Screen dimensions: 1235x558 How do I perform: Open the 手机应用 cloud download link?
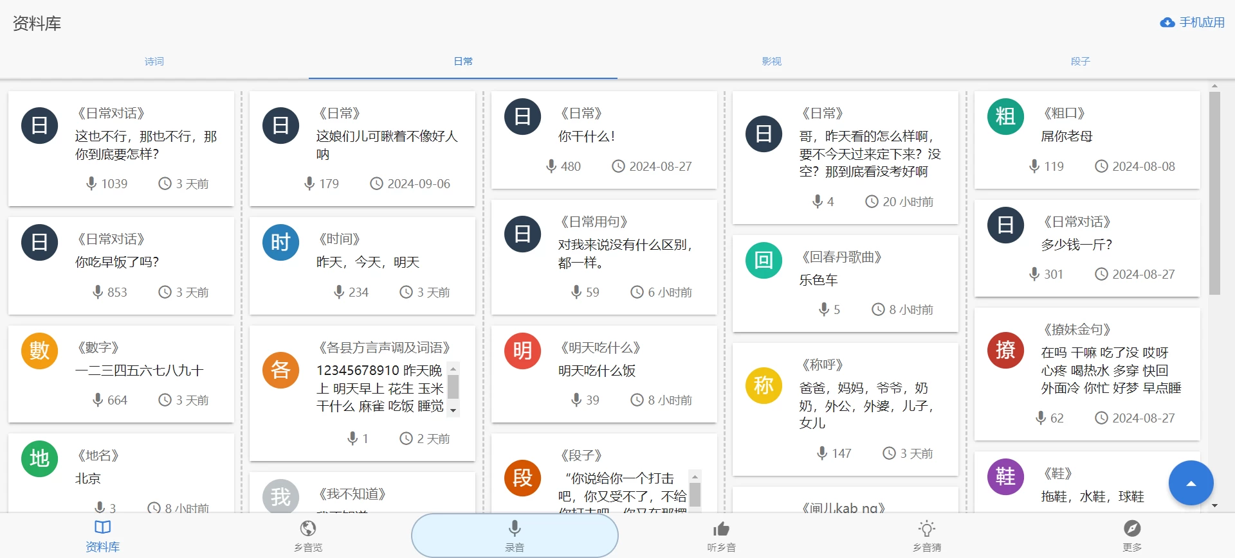1193,22
